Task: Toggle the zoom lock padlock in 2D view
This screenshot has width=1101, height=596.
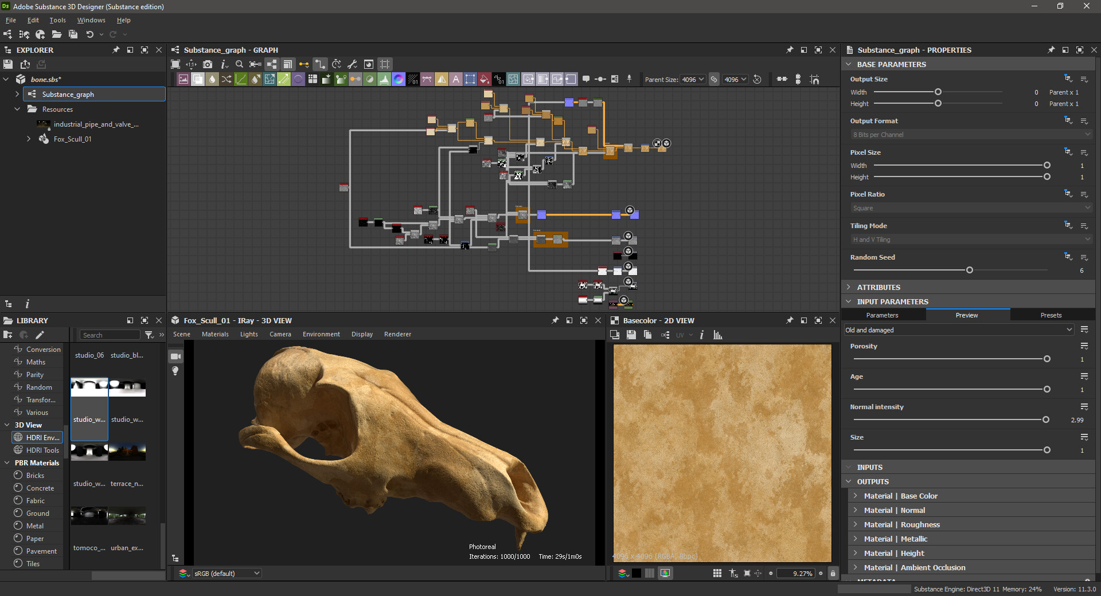Action: 833,573
